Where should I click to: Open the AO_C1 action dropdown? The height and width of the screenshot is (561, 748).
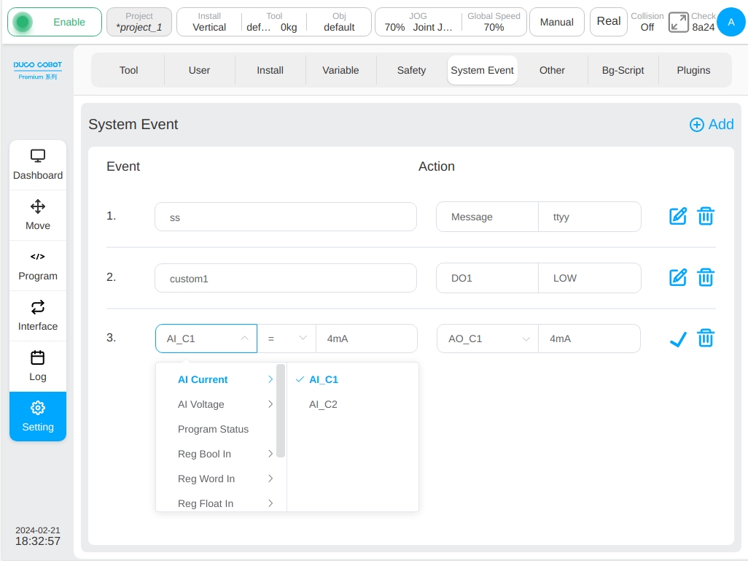[488, 338]
